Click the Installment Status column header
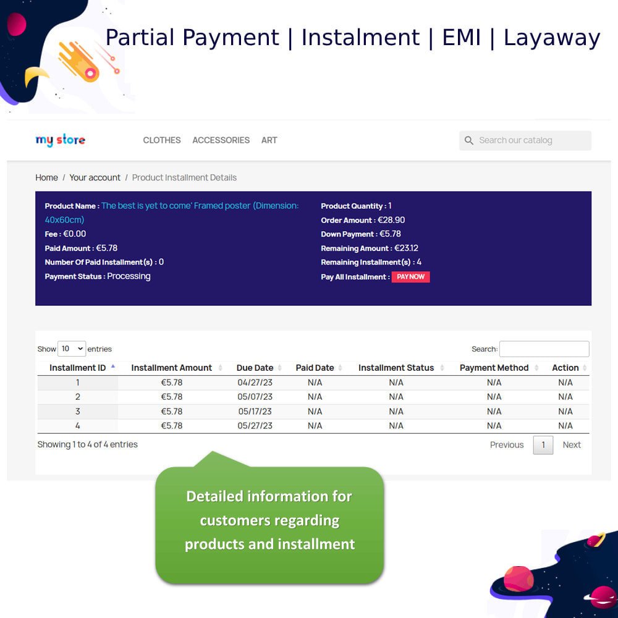Image resolution: width=618 pixels, height=618 pixels. click(x=396, y=368)
